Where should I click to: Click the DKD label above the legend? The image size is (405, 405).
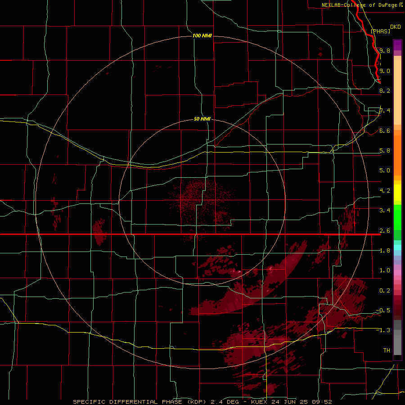click(396, 27)
